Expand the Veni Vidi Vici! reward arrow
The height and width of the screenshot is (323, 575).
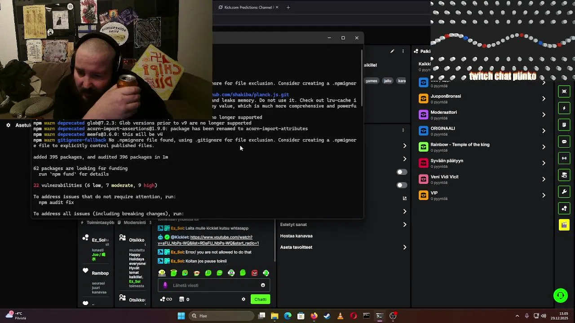pos(544,179)
